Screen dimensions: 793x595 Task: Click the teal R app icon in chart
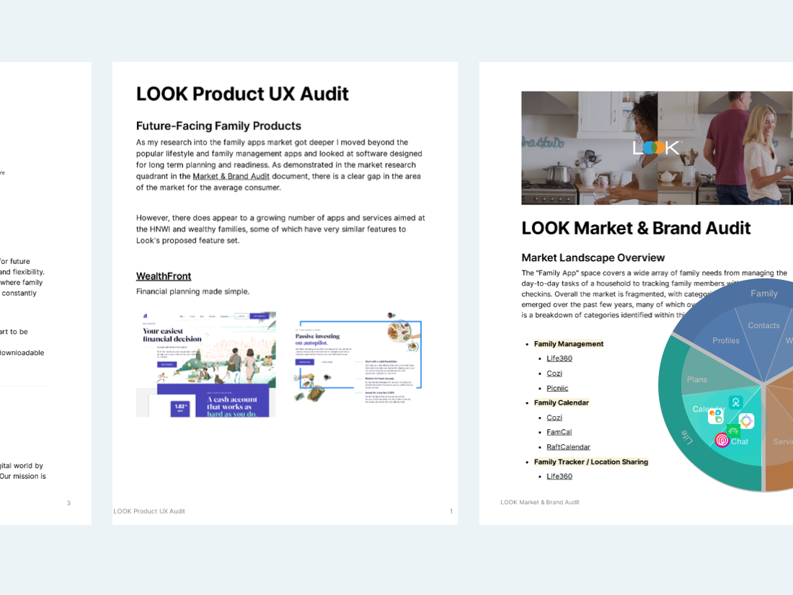click(x=735, y=402)
